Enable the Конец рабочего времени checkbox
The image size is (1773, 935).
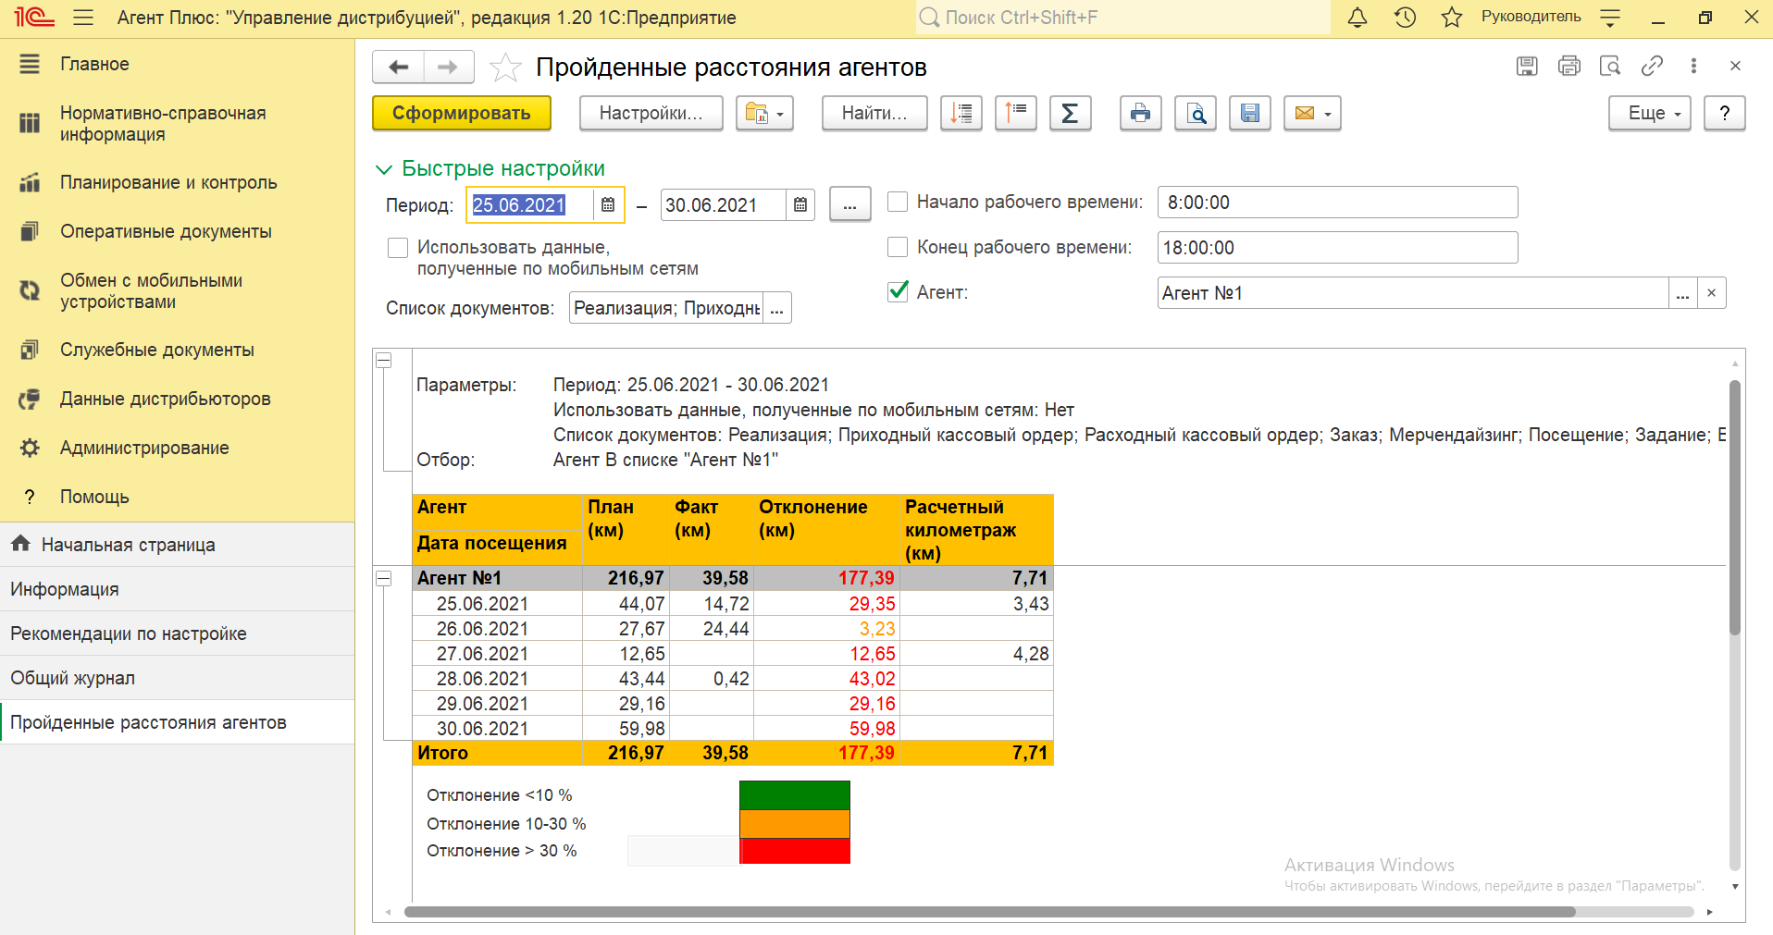(x=898, y=247)
